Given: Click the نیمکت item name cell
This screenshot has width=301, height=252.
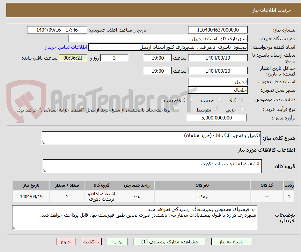Looking at the screenshot, I should [202, 197].
